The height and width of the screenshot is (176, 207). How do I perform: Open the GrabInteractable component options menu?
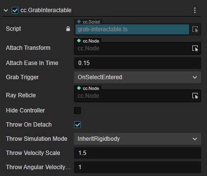195,10
